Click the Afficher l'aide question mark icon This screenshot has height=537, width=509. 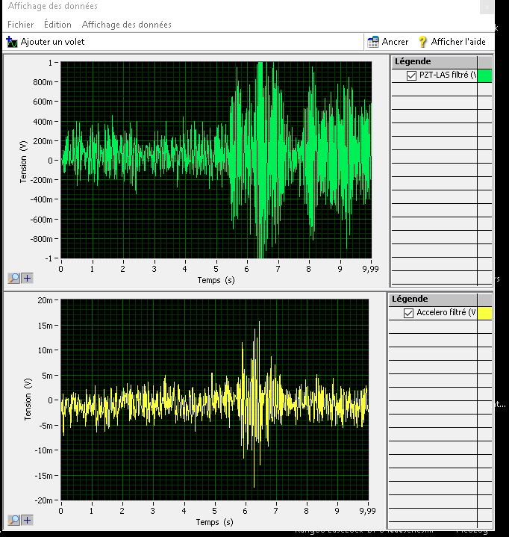coord(422,42)
